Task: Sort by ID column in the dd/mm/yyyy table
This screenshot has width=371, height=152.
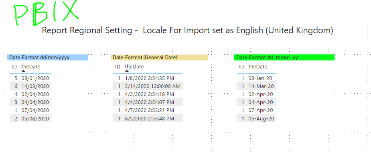Action: [x=14, y=66]
